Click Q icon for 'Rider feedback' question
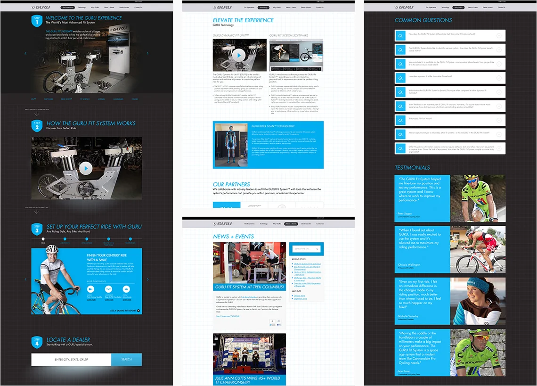 [x=400, y=106]
